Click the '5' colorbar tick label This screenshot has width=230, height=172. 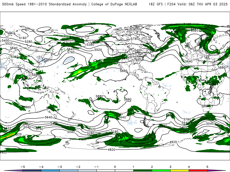tap(207, 167)
